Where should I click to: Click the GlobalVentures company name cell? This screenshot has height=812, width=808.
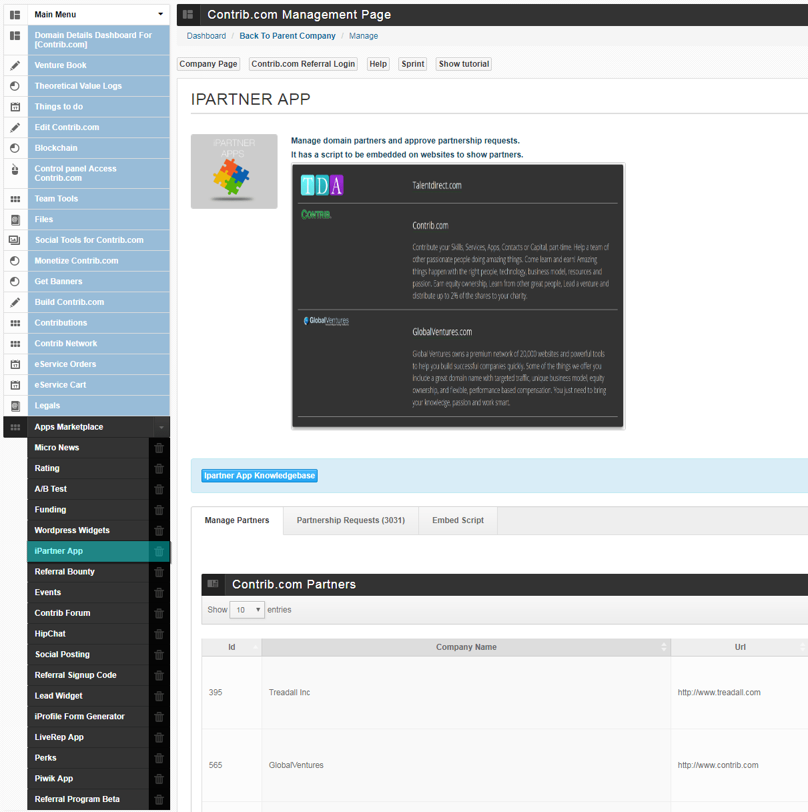pos(466,765)
